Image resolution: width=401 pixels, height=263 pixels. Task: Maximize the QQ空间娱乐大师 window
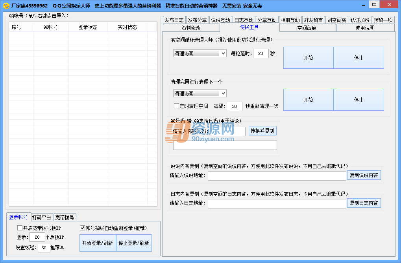coord(374,4)
